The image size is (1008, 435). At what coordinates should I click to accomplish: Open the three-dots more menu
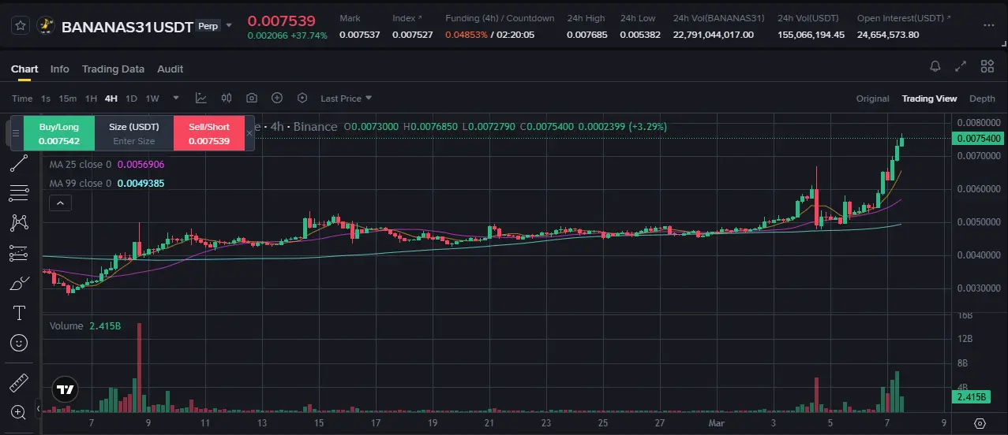[989, 26]
